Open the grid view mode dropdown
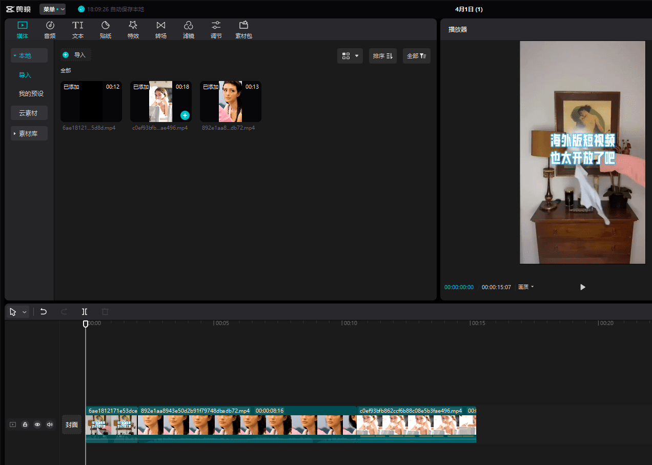Image resolution: width=652 pixels, height=465 pixels. tap(350, 56)
